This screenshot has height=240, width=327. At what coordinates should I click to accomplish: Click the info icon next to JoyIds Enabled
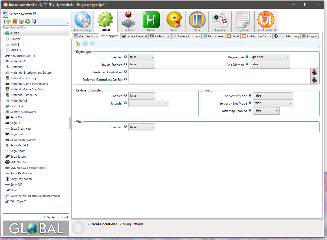coord(126,64)
